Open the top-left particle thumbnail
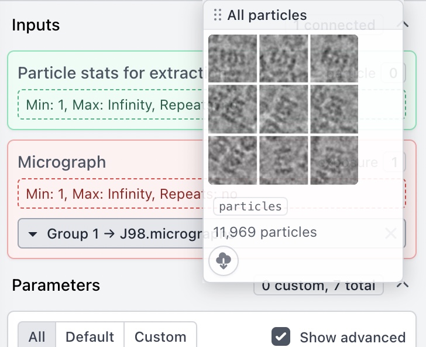The width and height of the screenshot is (426, 347). (x=232, y=59)
